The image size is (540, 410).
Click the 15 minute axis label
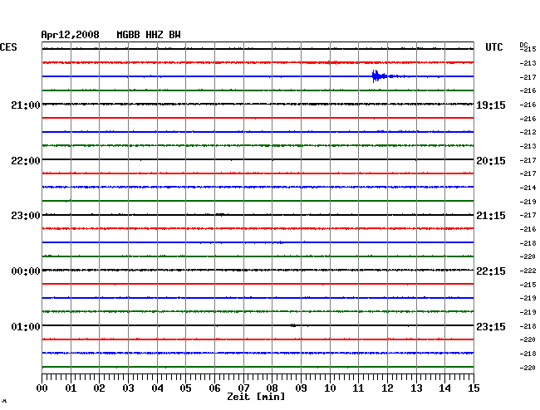[x=474, y=388]
